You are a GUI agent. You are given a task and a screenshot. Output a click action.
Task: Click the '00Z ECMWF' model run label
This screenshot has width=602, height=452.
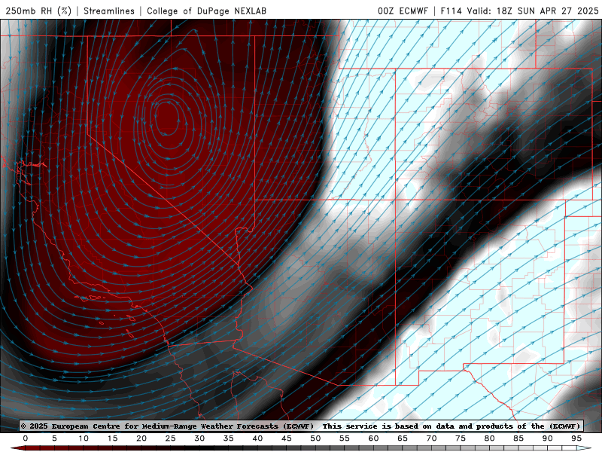point(403,11)
